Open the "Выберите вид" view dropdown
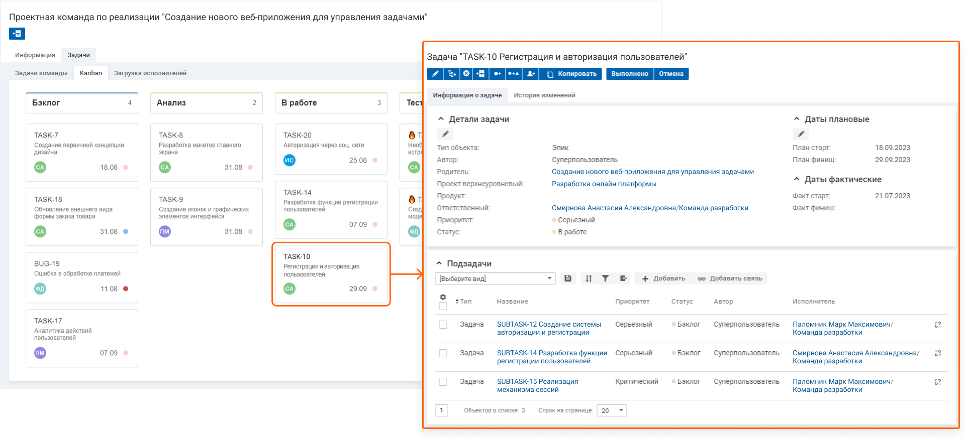Viewport: 969px width, 441px height. (495, 278)
